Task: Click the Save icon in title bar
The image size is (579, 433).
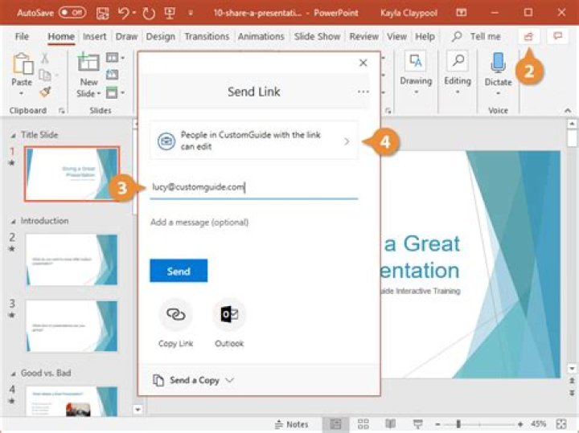Action: point(102,14)
